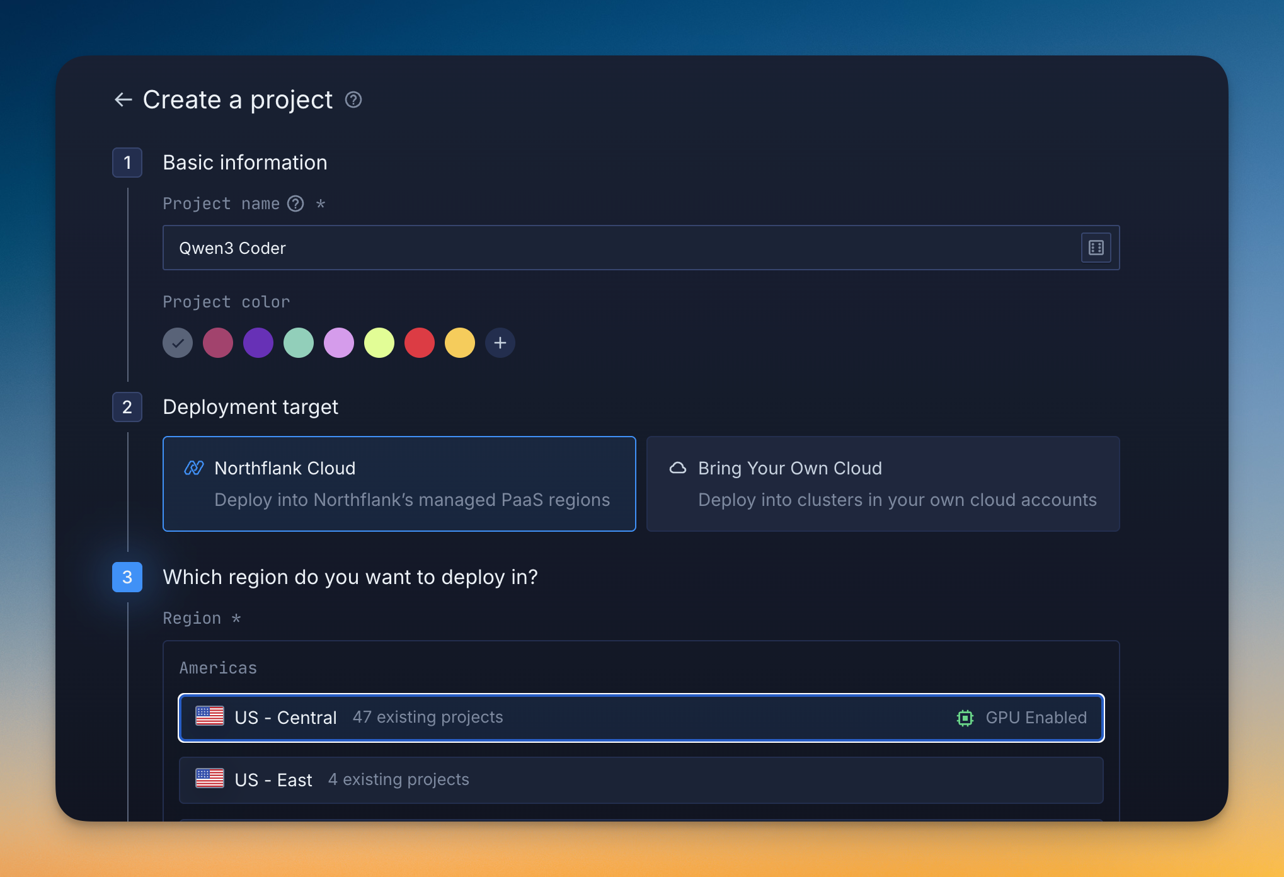Click the Project color label
1284x877 pixels.
pyautogui.click(x=226, y=302)
